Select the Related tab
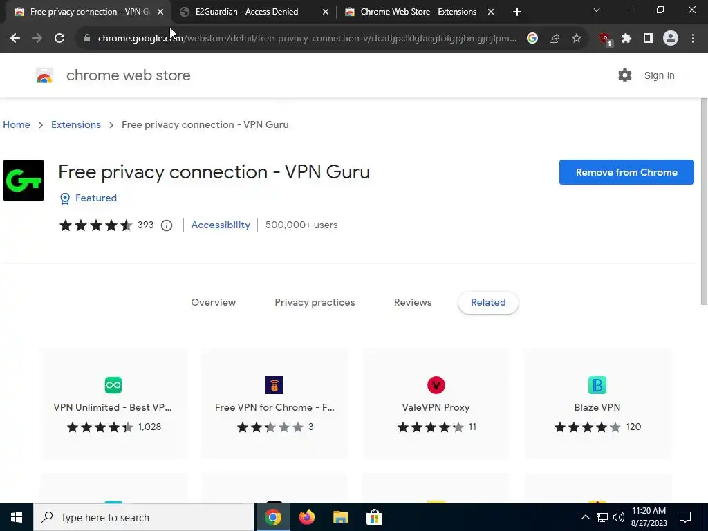 point(488,303)
